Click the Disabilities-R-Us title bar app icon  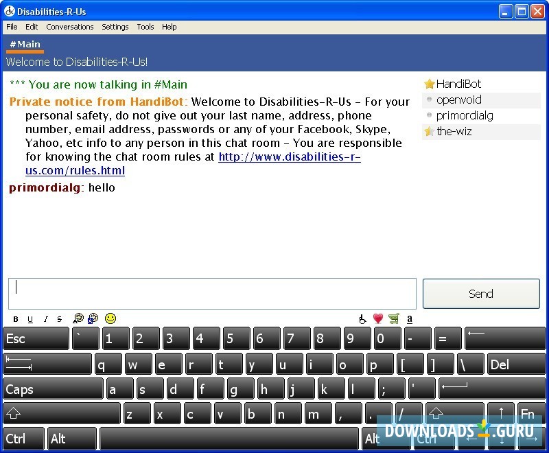pos(10,11)
